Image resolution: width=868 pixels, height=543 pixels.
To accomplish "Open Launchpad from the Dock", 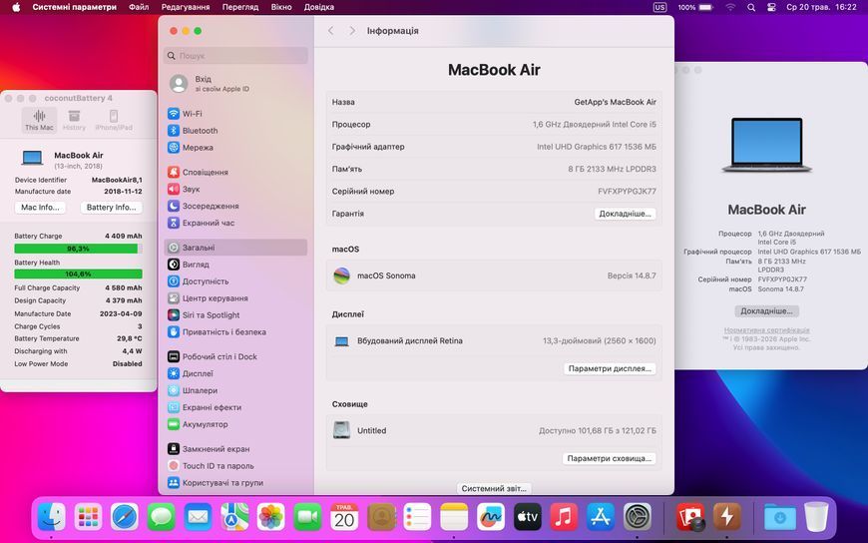I will click(88, 517).
